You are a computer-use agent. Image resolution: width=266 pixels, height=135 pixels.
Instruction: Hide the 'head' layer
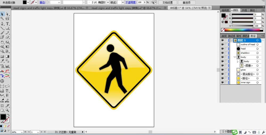click(x=222, y=49)
